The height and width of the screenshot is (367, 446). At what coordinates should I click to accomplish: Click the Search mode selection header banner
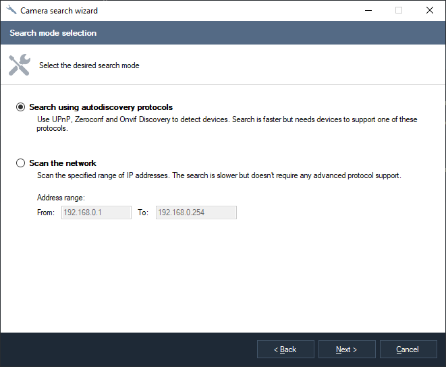[x=223, y=33]
